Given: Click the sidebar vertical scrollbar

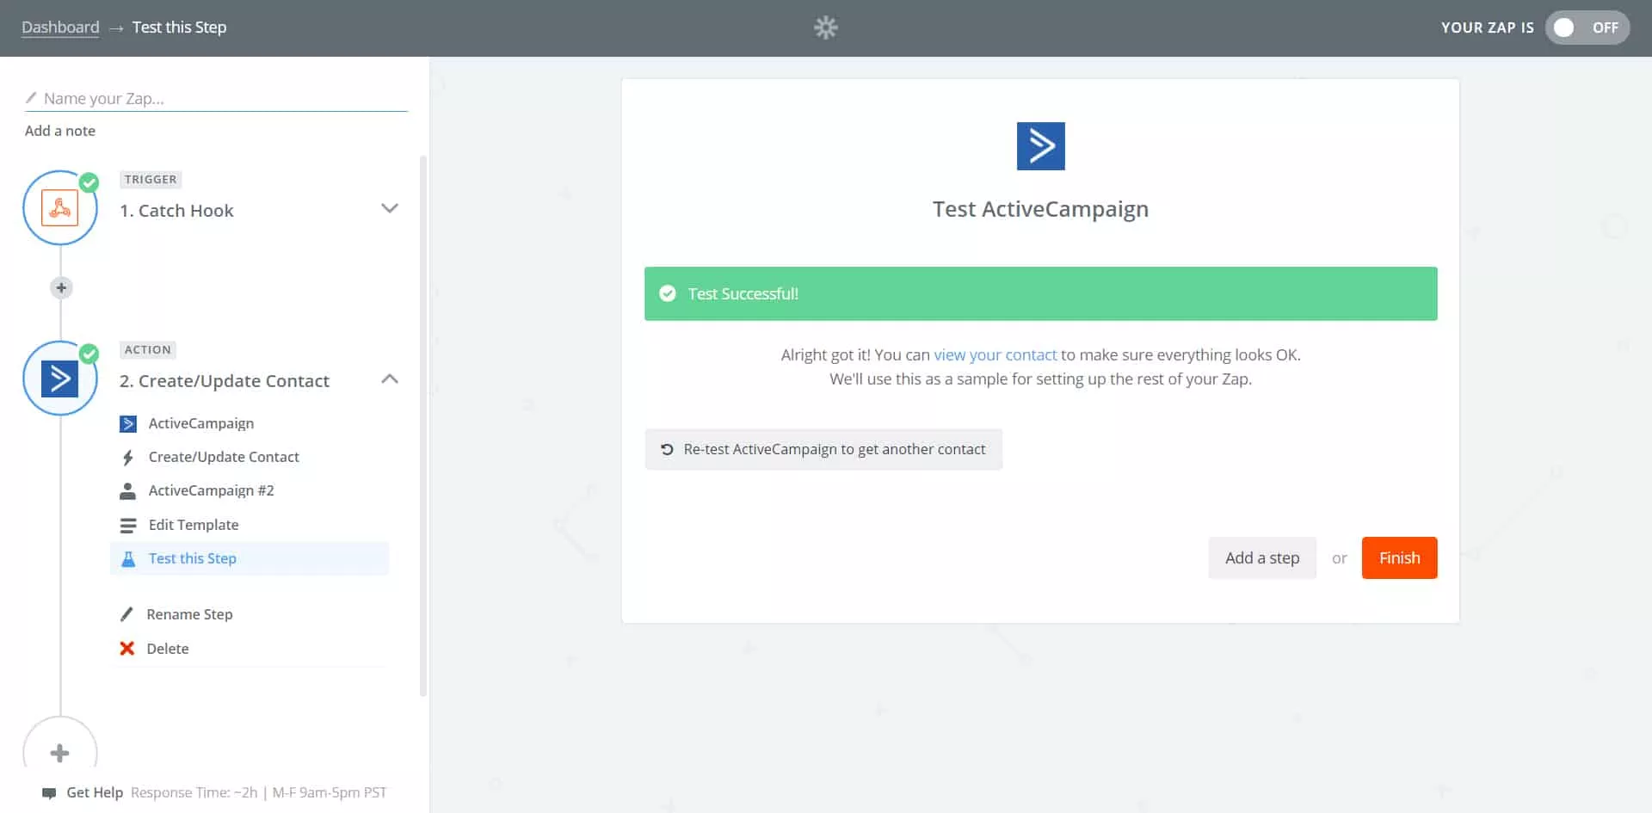Looking at the screenshot, I should pyautogui.click(x=423, y=426).
